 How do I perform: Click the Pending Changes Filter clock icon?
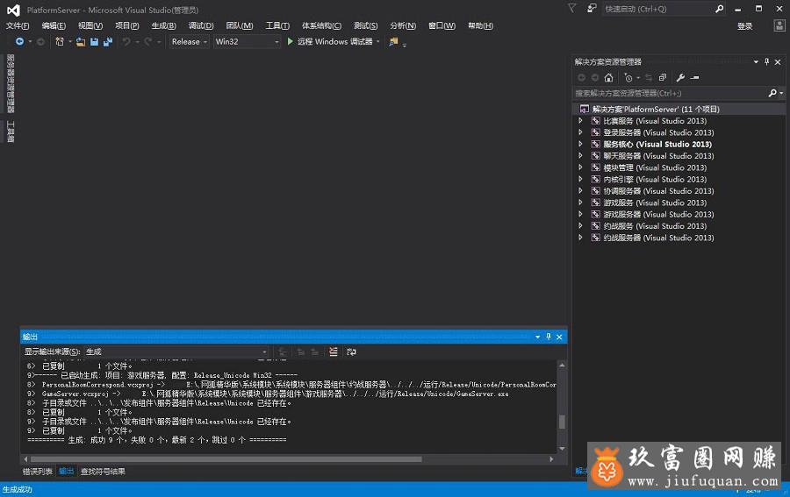click(x=628, y=77)
